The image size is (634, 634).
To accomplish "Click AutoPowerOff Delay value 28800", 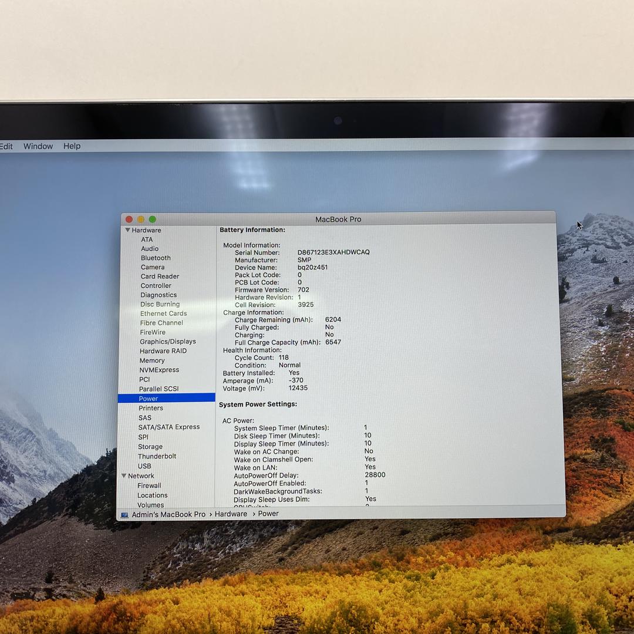I will 375,475.
